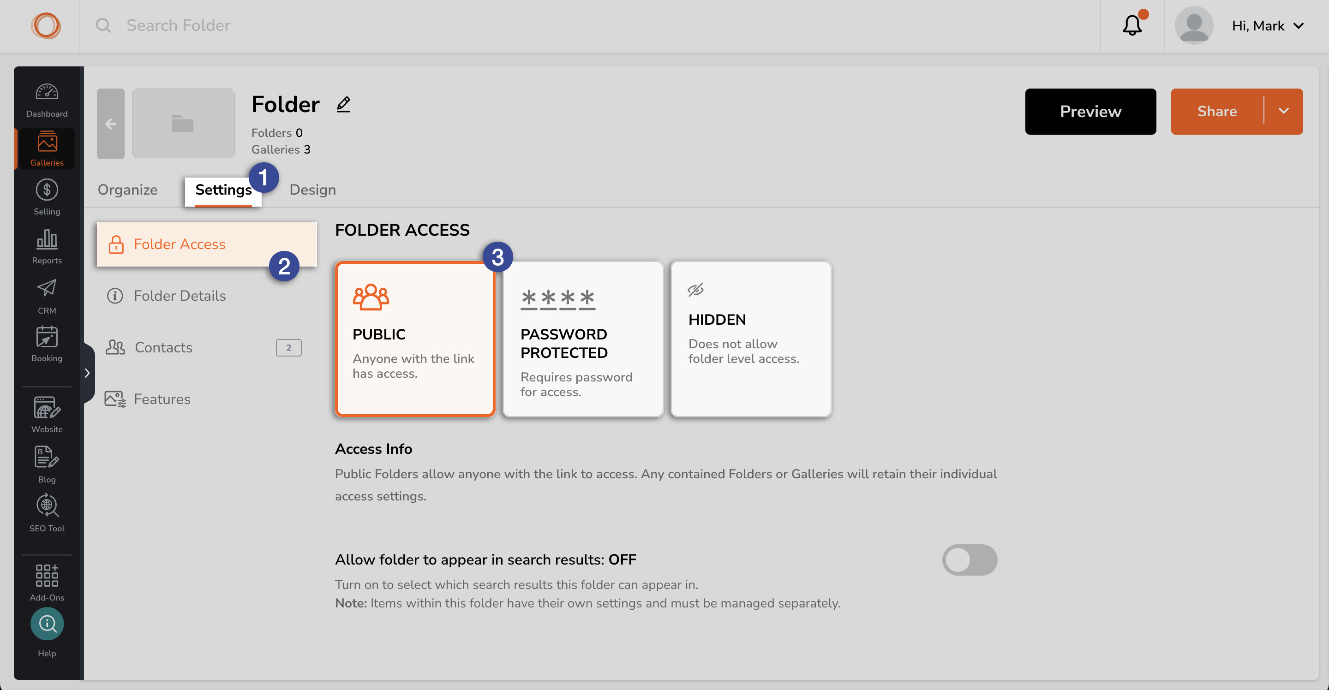This screenshot has height=690, width=1329.
Task: Expand the collapsed sidebar chevron
Action: pos(87,373)
